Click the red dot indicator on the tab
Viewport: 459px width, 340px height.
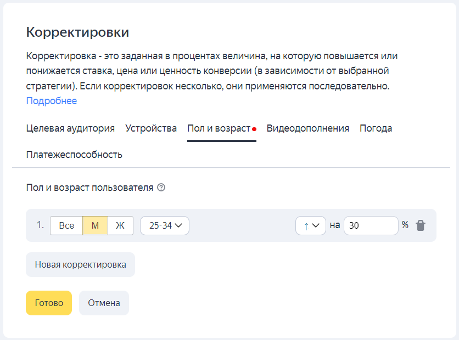[254, 129]
